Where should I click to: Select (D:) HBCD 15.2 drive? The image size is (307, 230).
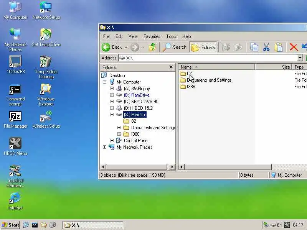point(138,108)
